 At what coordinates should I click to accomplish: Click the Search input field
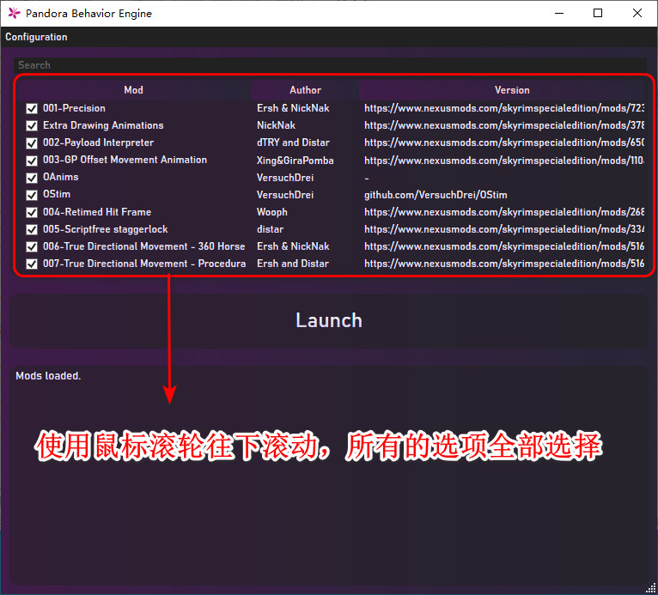pyautogui.click(x=329, y=65)
